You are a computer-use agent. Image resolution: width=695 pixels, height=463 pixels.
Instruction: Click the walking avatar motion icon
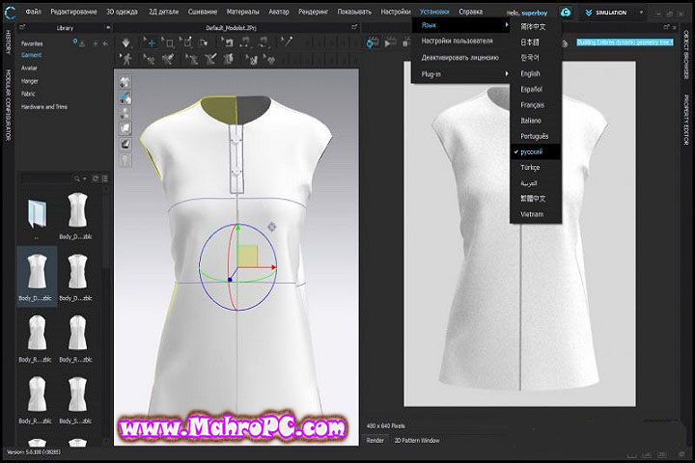[x=126, y=59]
